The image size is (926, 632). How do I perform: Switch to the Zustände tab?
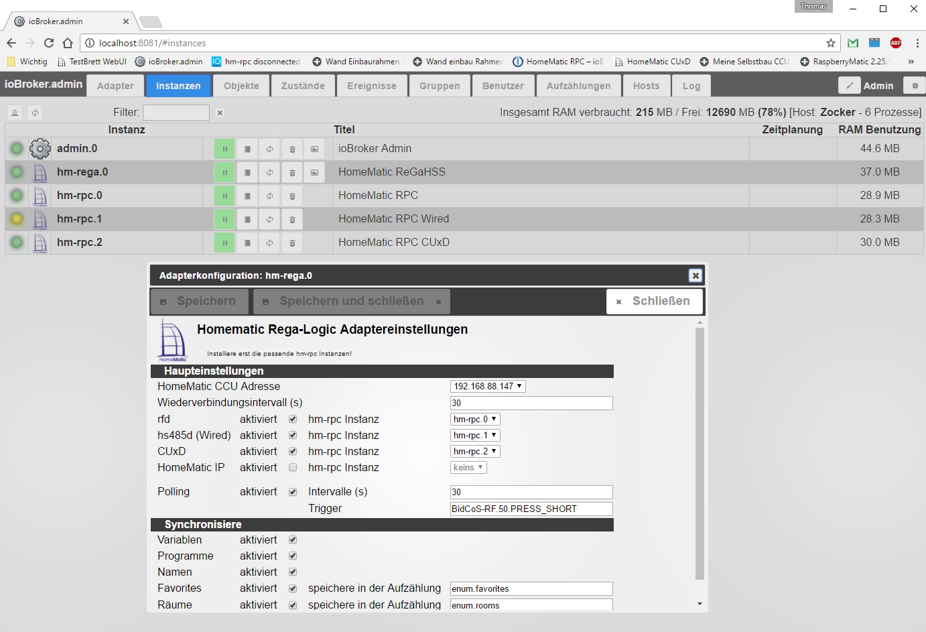point(303,86)
